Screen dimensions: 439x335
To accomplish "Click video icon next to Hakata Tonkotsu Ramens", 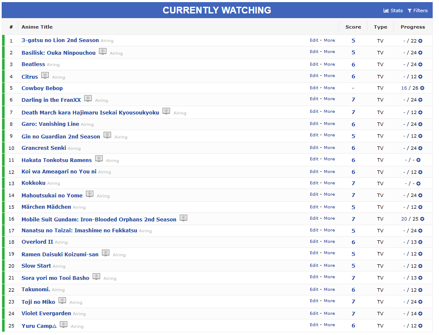I will coord(99,159).
